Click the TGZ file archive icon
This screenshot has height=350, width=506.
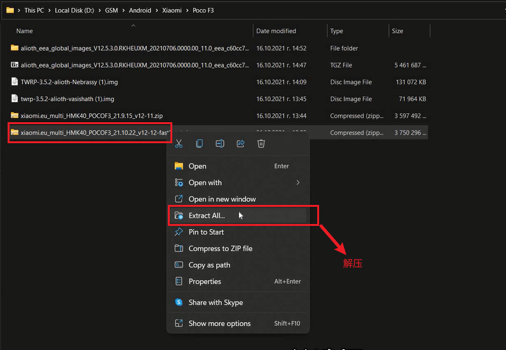point(15,65)
